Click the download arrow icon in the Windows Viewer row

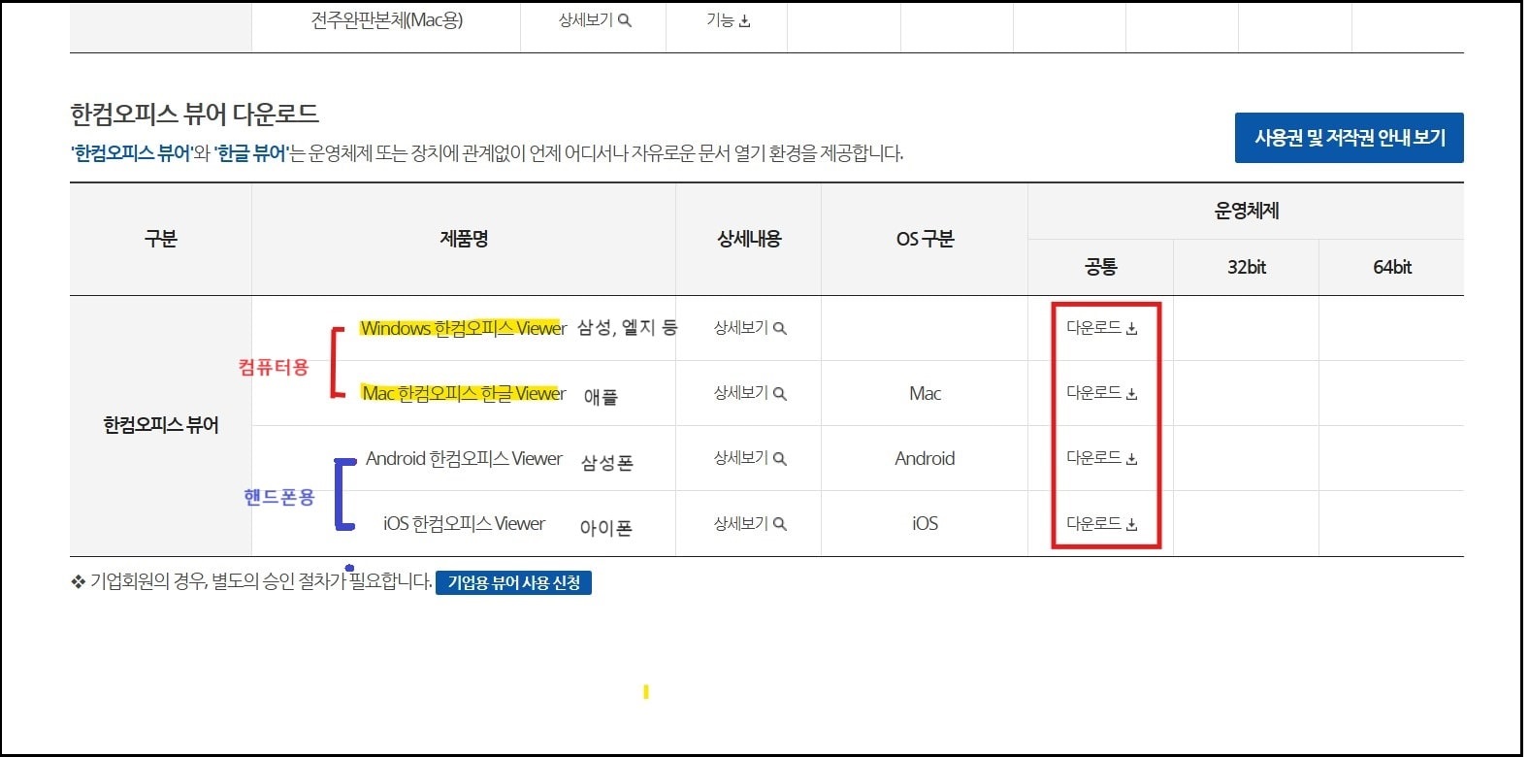[x=1131, y=329]
